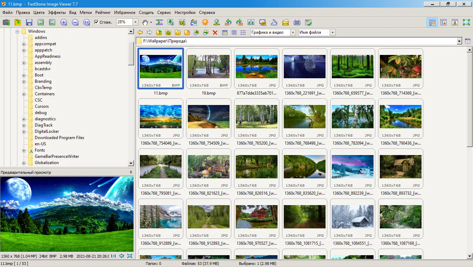
Task: Select the Crop Board tool
Action: [181, 22]
